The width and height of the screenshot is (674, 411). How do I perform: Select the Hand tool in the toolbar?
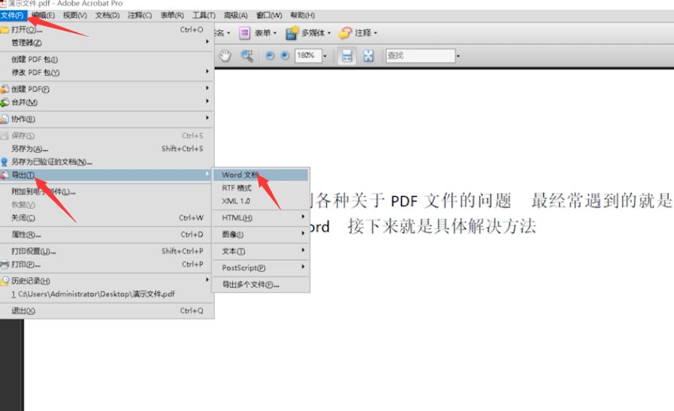coord(225,56)
